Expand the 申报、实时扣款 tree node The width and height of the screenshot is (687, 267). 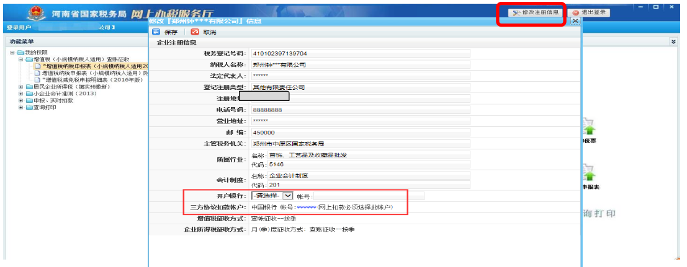pyautogui.click(x=20, y=101)
